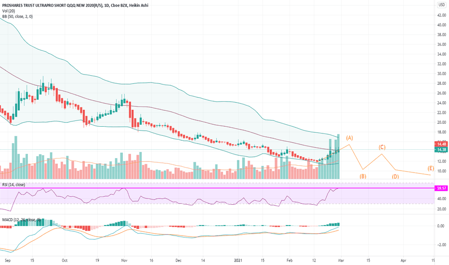The width and height of the screenshot is (449, 265).
Task: Click the 38.00 price scale label
Action: coord(442,35)
